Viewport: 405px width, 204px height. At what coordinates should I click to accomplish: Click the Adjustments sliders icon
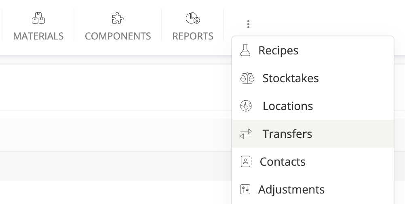[245, 189]
